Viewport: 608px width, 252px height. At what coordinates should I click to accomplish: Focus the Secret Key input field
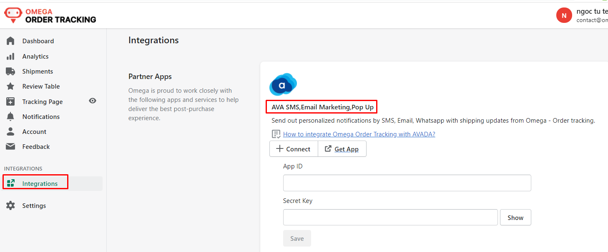tap(390, 217)
